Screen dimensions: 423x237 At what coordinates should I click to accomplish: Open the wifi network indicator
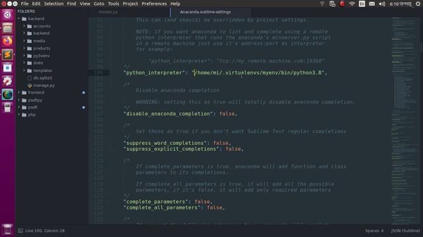352,4
